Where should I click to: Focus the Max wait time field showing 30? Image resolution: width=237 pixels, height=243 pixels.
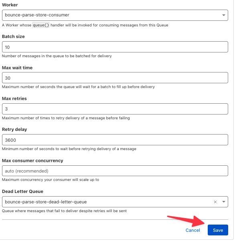click(x=115, y=78)
